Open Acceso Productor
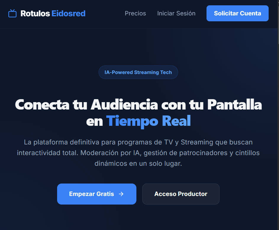 [181, 194]
